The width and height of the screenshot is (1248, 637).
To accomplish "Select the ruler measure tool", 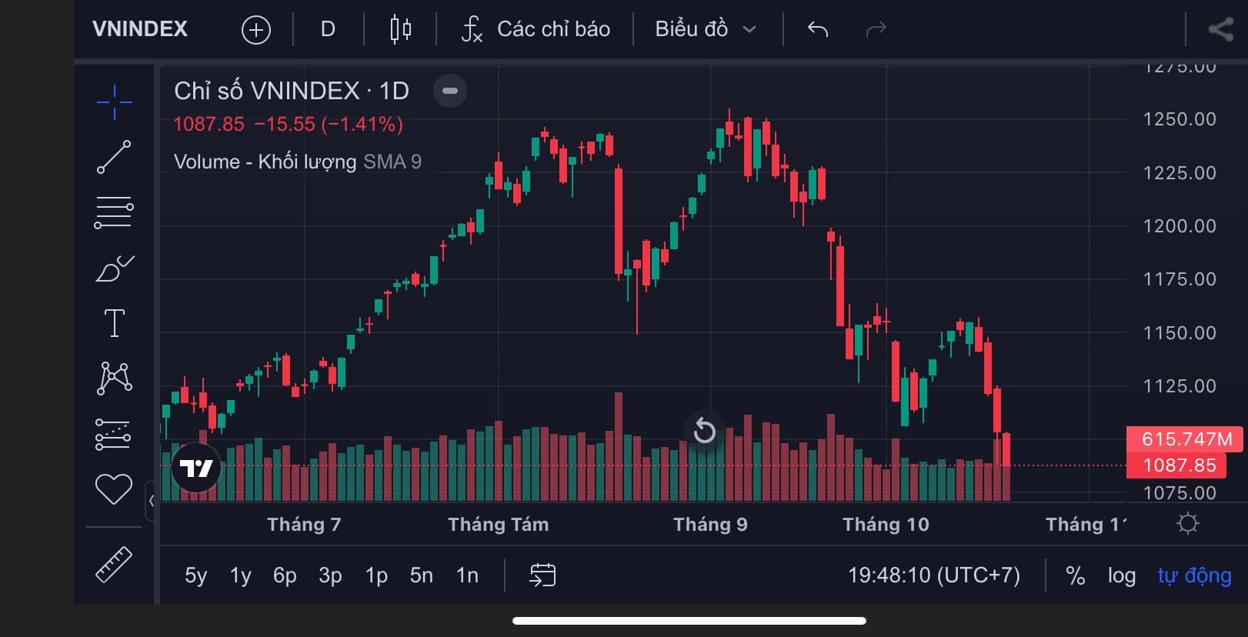I will click(114, 564).
